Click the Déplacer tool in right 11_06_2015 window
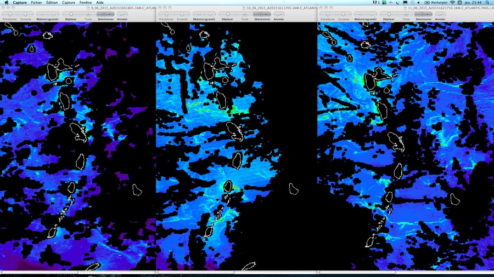The image size is (494, 277). (x=389, y=14)
